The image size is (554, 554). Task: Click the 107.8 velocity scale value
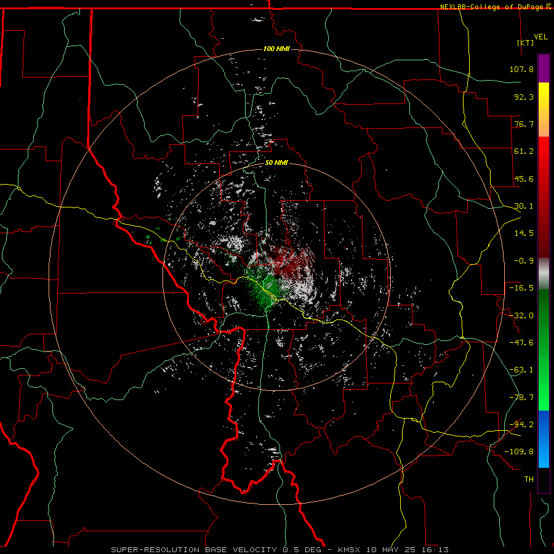pos(521,69)
